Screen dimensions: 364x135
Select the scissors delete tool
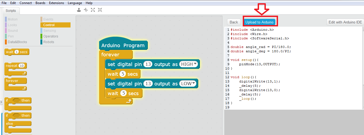coord(86,10)
